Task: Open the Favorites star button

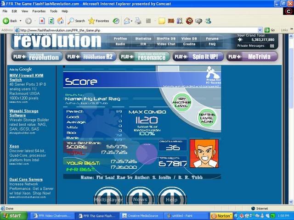Action: [x=99, y=21]
